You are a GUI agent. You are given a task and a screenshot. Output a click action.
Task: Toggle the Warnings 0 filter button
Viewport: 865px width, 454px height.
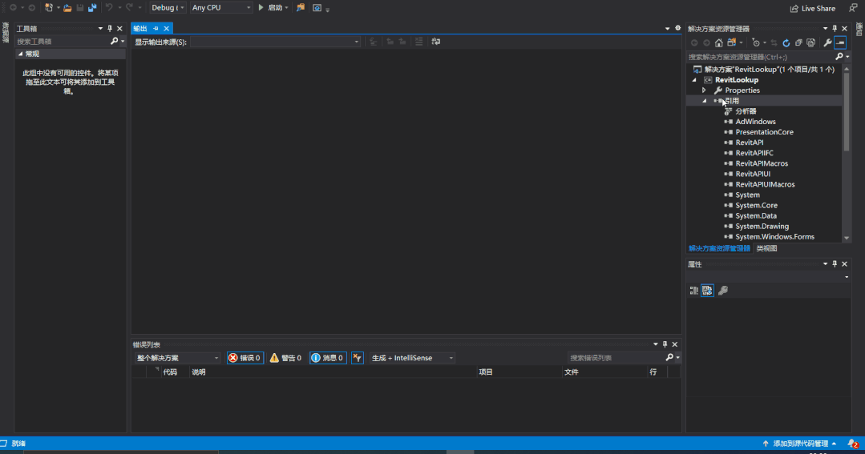click(286, 358)
